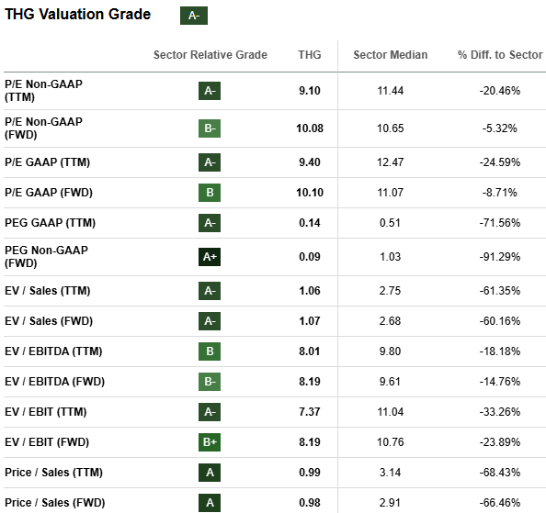Click the A grade badge for Price / Sales (FWD)
Image resolution: width=546 pixels, height=513 pixels.
tap(210, 503)
